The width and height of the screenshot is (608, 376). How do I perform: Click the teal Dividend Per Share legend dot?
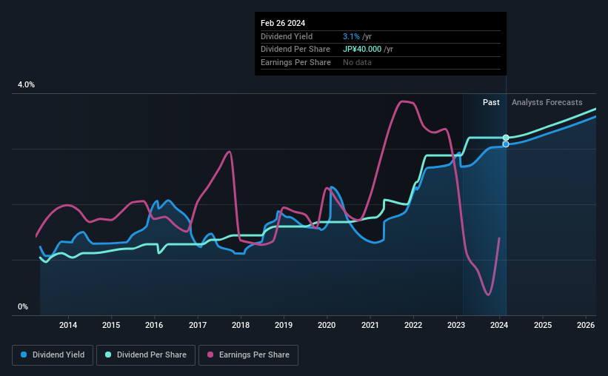click(108, 355)
